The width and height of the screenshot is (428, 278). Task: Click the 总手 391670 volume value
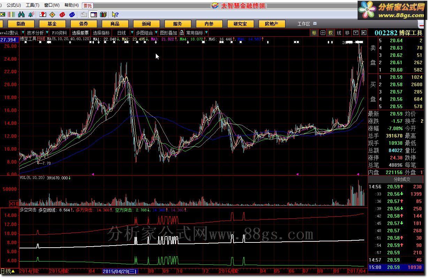click(394, 136)
